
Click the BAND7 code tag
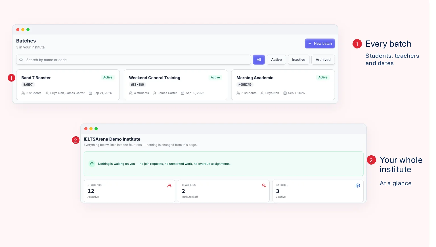coord(28,85)
